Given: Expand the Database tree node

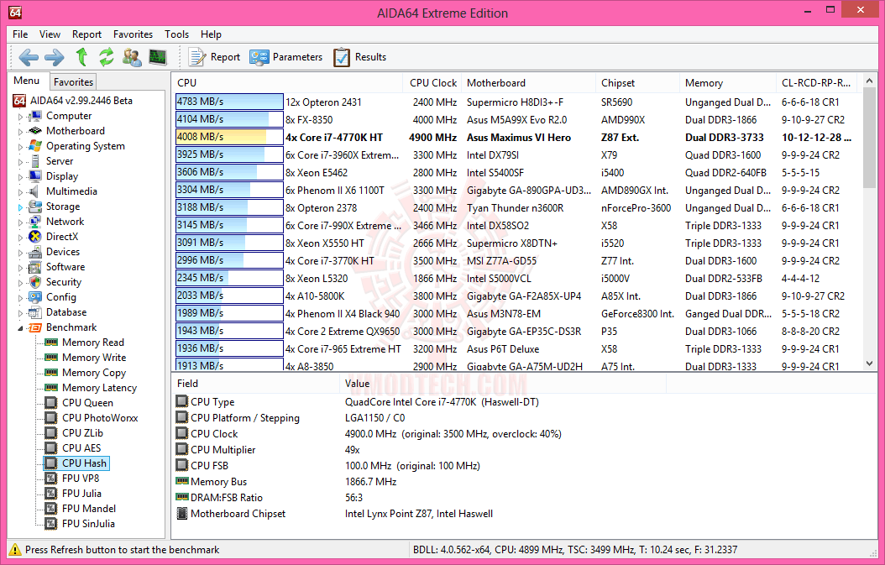Looking at the screenshot, I should 21,312.
